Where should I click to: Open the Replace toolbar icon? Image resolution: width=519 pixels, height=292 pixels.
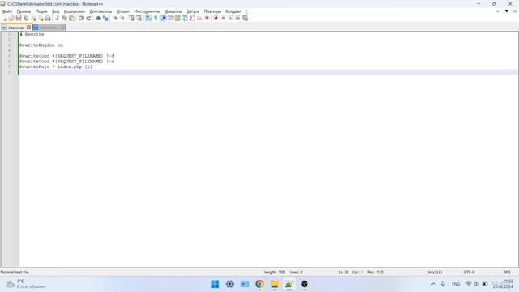pyautogui.click(x=105, y=18)
